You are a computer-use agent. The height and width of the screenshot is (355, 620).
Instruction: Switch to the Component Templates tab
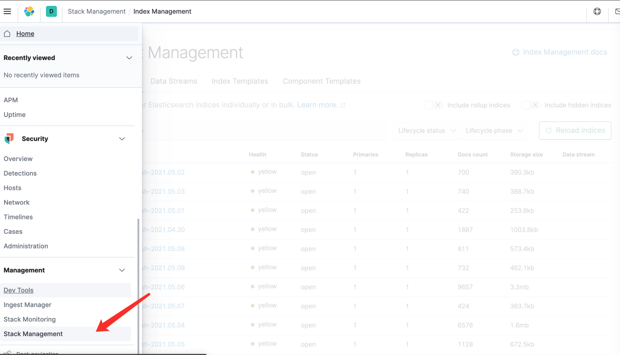tap(321, 81)
